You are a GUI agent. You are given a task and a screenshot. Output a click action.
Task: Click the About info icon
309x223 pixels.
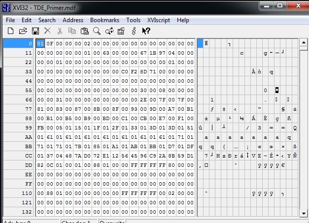click(x=134, y=31)
